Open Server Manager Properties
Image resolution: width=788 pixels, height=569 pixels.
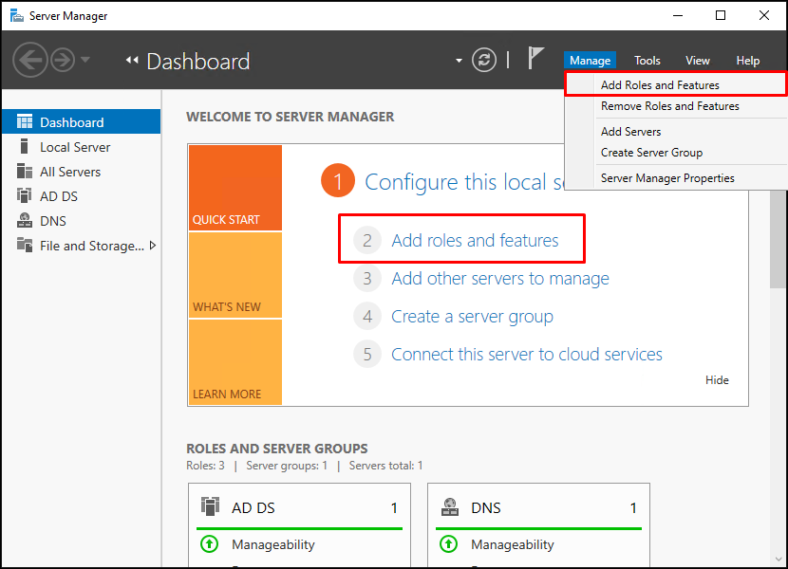(x=675, y=178)
